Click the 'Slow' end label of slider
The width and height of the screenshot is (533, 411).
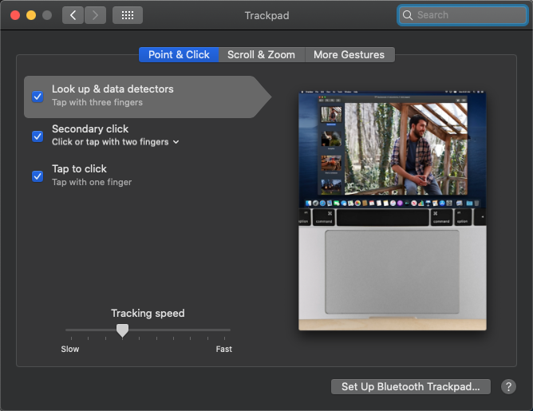tap(70, 349)
